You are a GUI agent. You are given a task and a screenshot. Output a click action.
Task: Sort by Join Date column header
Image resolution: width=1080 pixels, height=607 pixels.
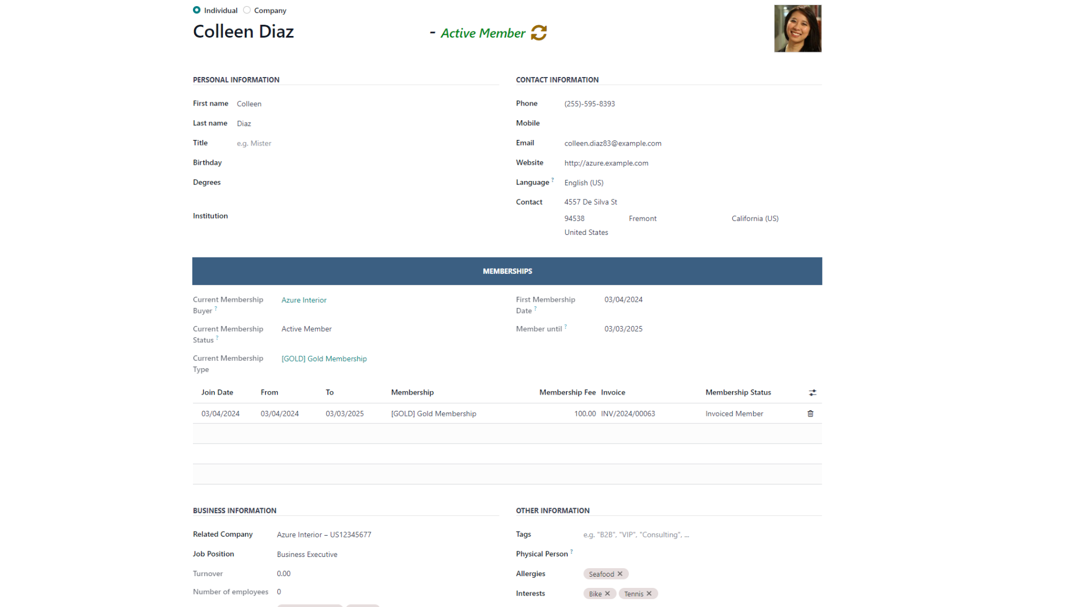(x=217, y=392)
